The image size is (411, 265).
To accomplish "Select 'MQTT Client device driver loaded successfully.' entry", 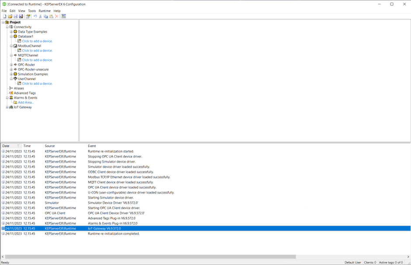I will tap(206, 182).
